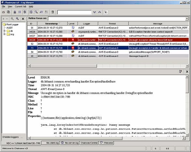Open the Refine focus on dropdown

(x=187, y=19)
